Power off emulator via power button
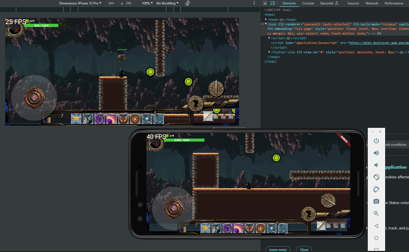 [376, 141]
